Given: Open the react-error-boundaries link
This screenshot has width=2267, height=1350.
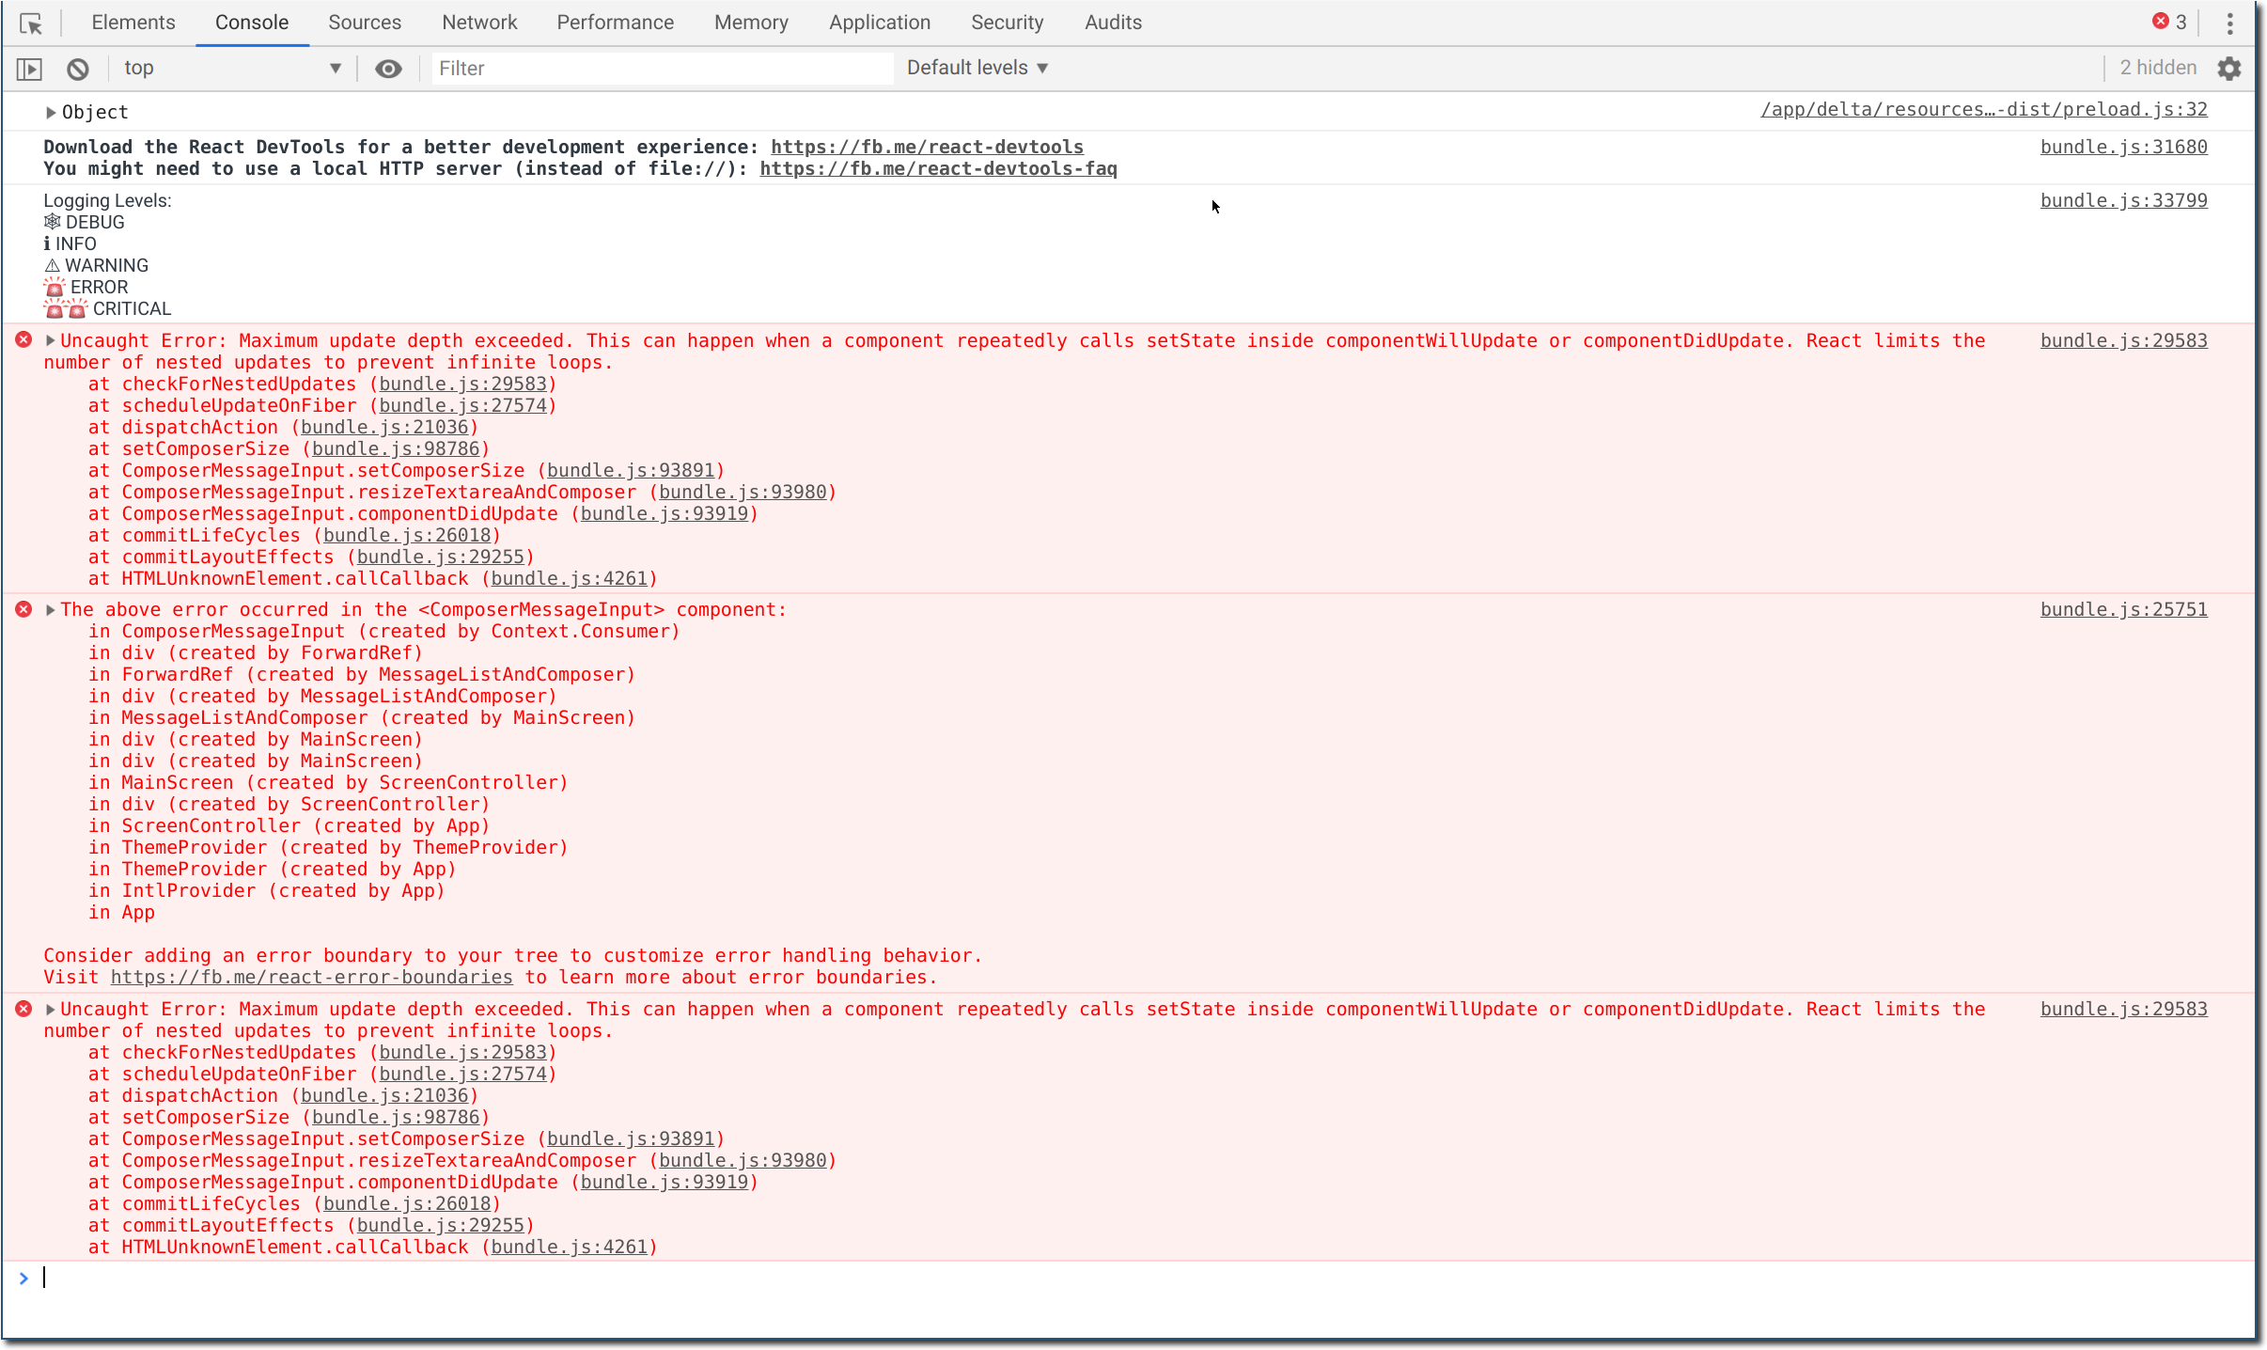Looking at the screenshot, I should pos(312,978).
